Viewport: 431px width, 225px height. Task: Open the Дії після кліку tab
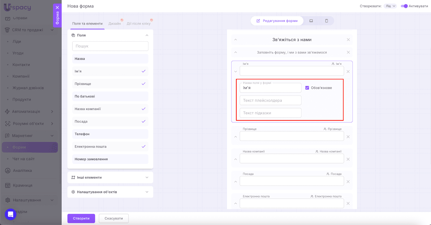138,23
